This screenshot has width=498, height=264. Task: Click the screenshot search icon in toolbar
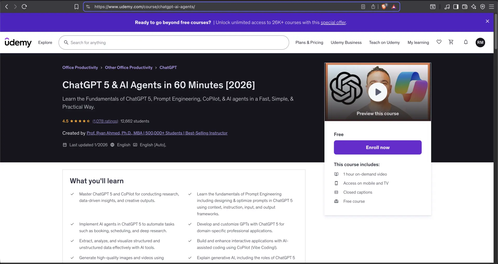pyautogui.click(x=433, y=7)
